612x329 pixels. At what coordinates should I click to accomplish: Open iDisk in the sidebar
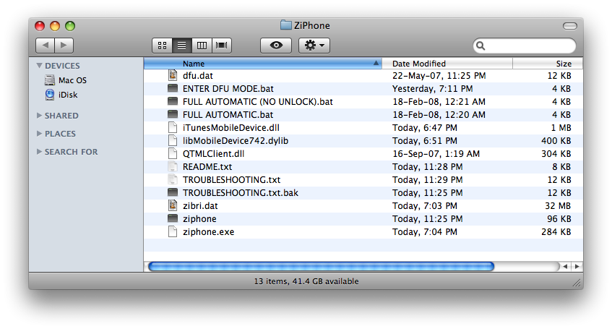click(x=69, y=94)
